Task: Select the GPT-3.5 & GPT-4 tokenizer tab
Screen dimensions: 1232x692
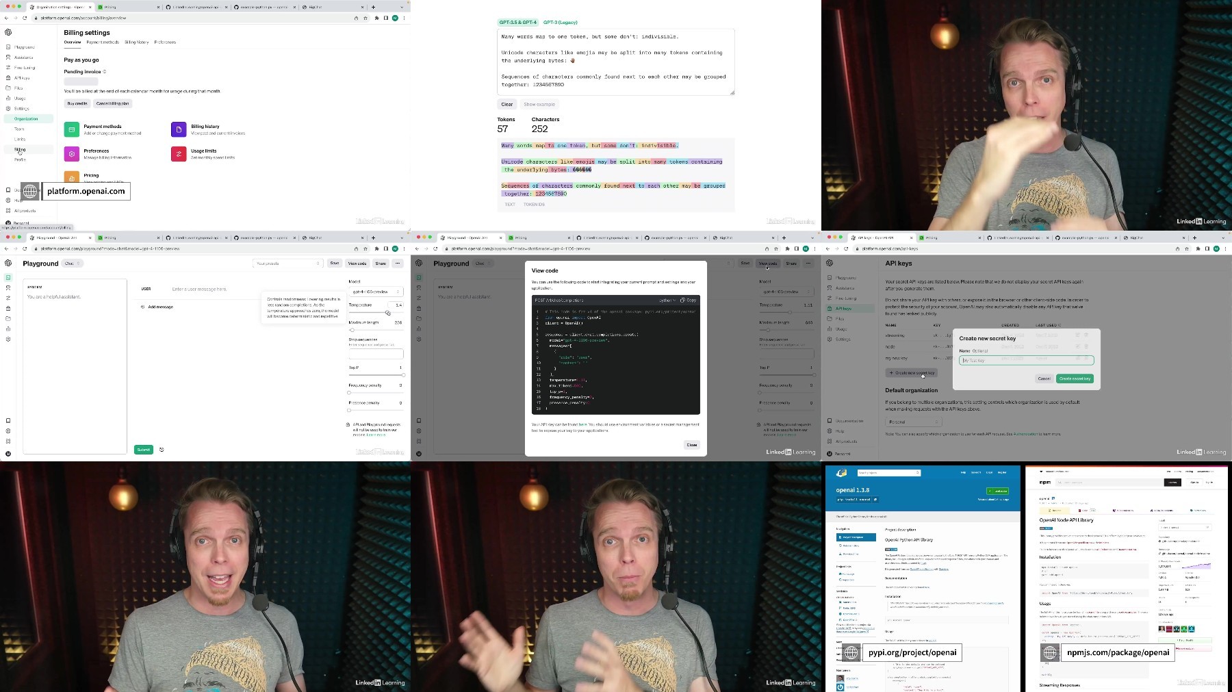Action: pyautogui.click(x=518, y=23)
